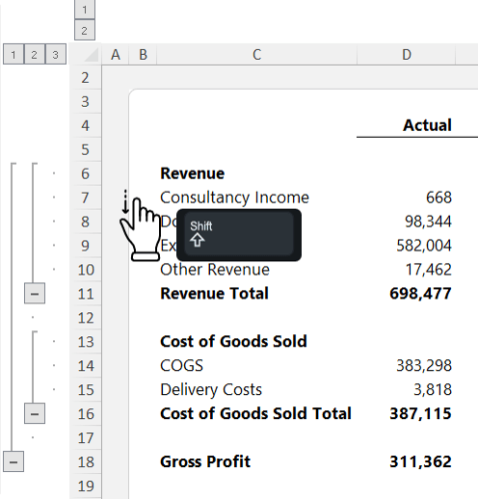This screenshot has width=478, height=499.
Task: Click the value 98,344
Action: [428, 222]
